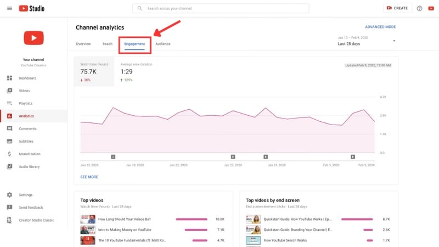This screenshot has width=439, height=247.
Task: Click the Videos sidebar icon
Action: 9,91
